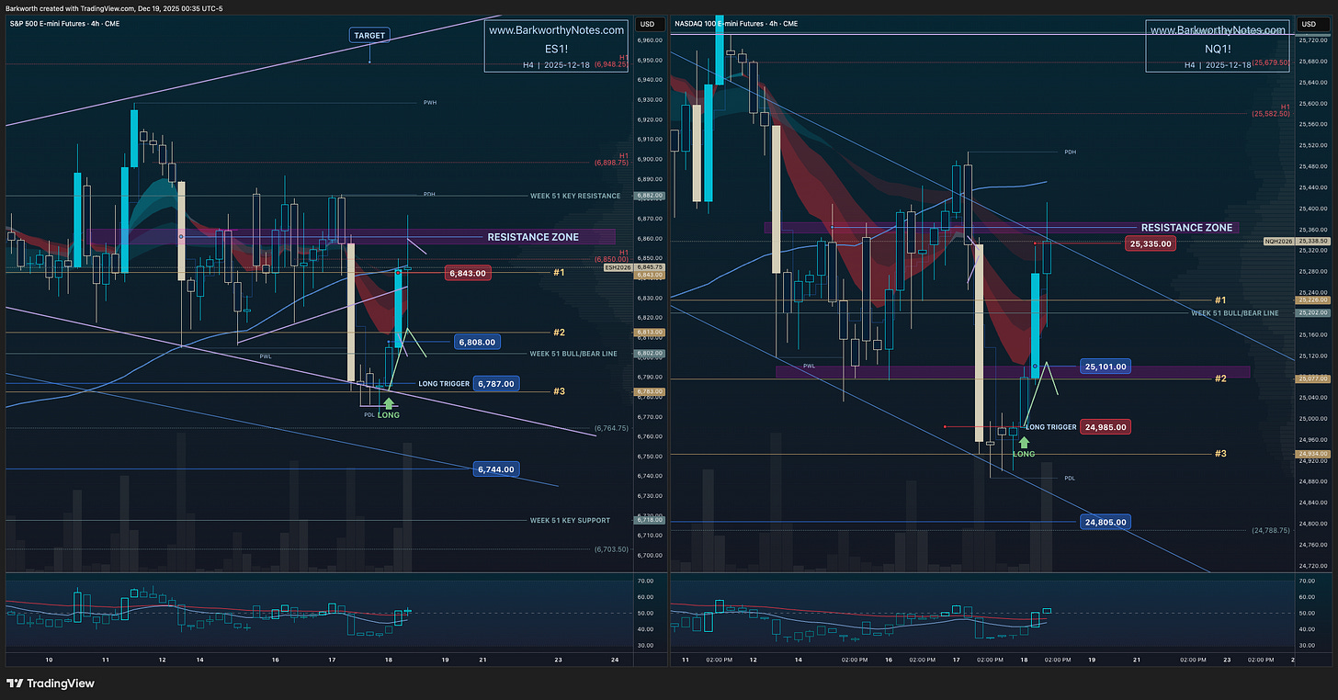The width and height of the screenshot is (1338, 700).
Task: Click #3 level marker on NQ1! chart
Action: 1220,454
